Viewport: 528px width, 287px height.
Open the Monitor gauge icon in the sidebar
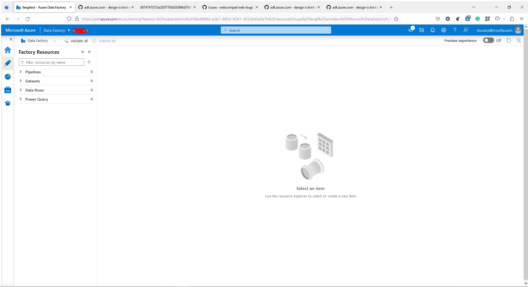point(8,77)
